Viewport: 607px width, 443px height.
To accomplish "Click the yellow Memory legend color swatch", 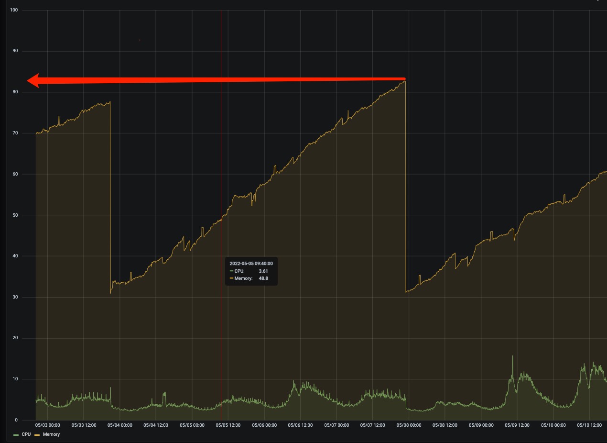I will pyautogui.click(x=37, y=435).
